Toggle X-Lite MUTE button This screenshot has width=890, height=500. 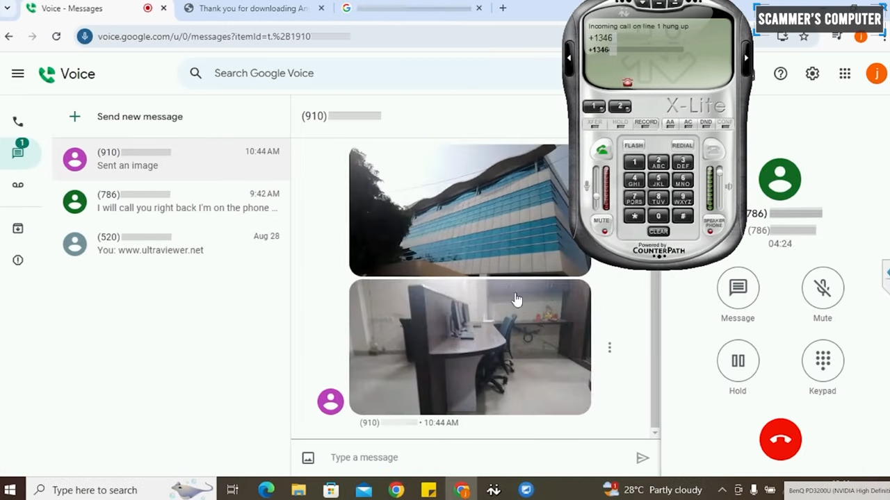point(601,224)
